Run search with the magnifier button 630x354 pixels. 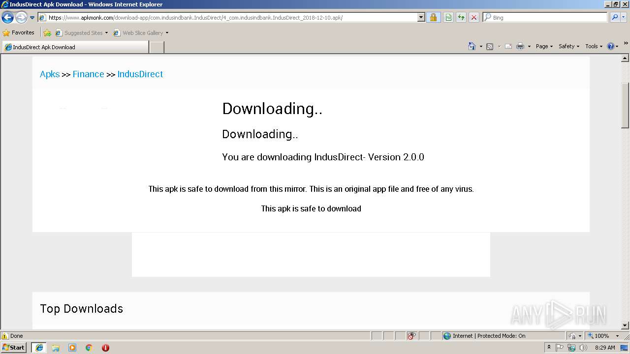pos(615,17)
